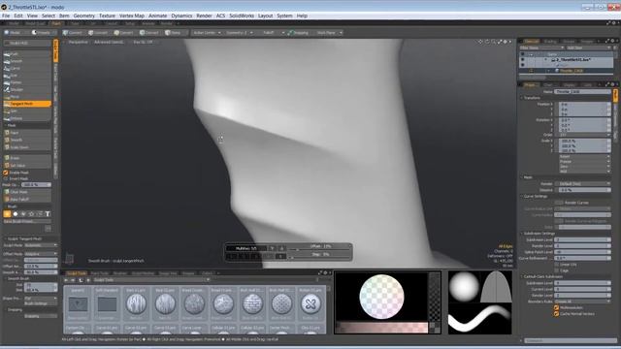Click the Clear Mask tool
621x349 pixels.
27,192
